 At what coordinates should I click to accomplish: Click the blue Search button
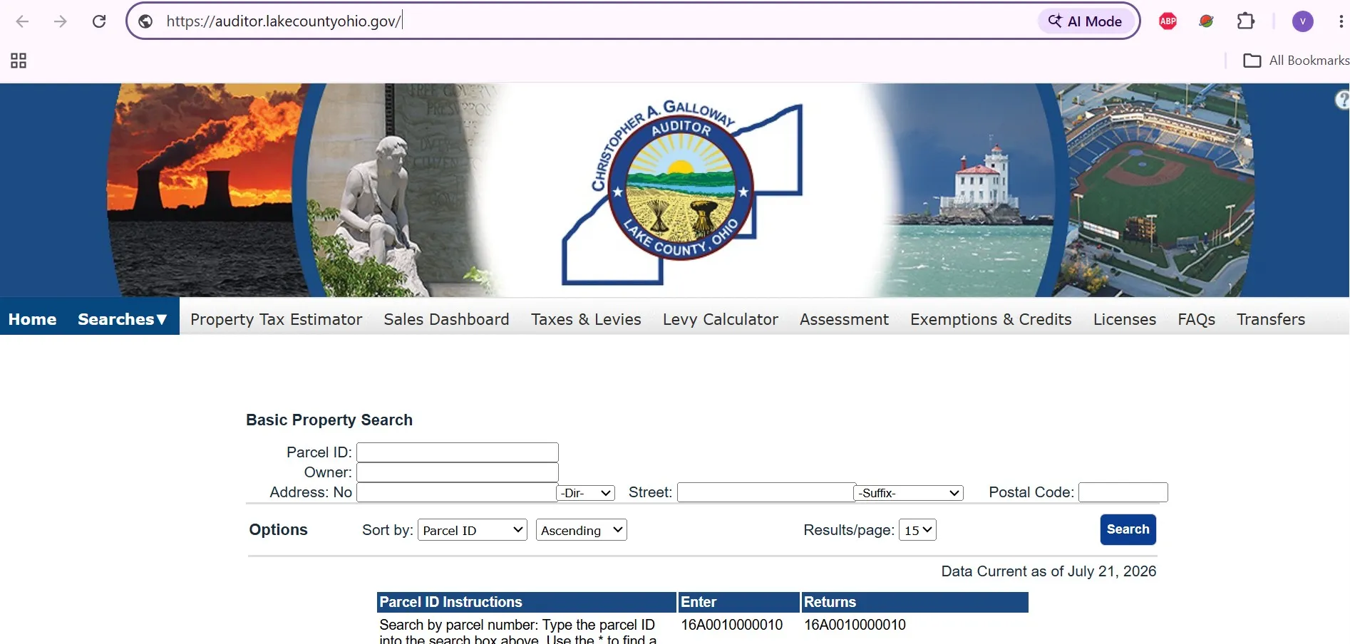coord(1128,529)
